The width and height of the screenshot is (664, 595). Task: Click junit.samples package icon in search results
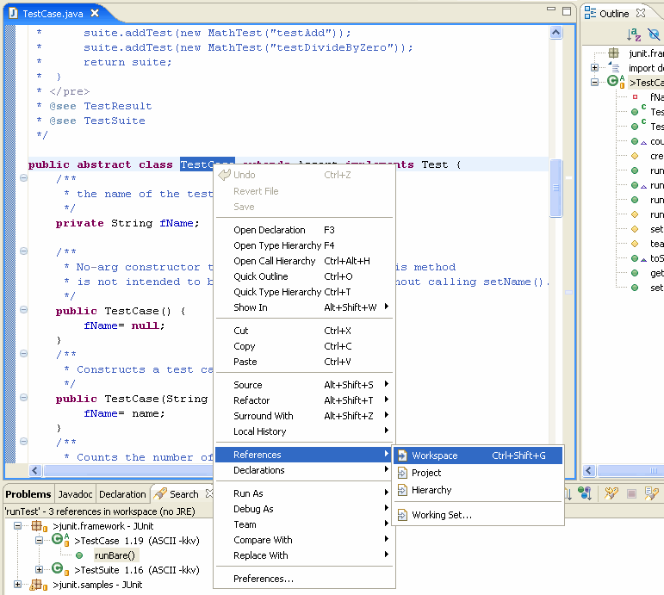pyautogui.click(x=38, y=585)
